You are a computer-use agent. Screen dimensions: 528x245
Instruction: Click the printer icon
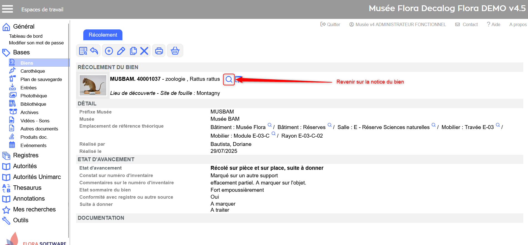coord(159,51)
